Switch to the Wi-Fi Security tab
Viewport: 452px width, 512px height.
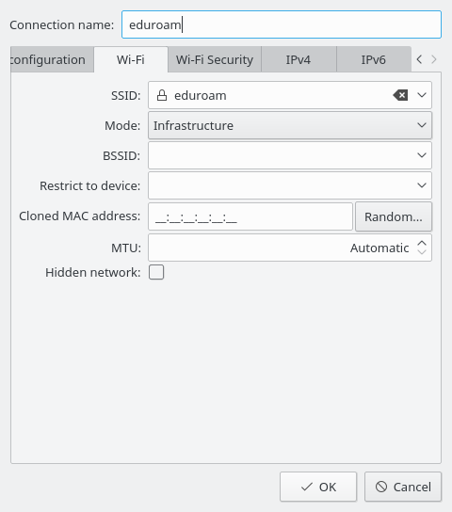pos(215,59)
